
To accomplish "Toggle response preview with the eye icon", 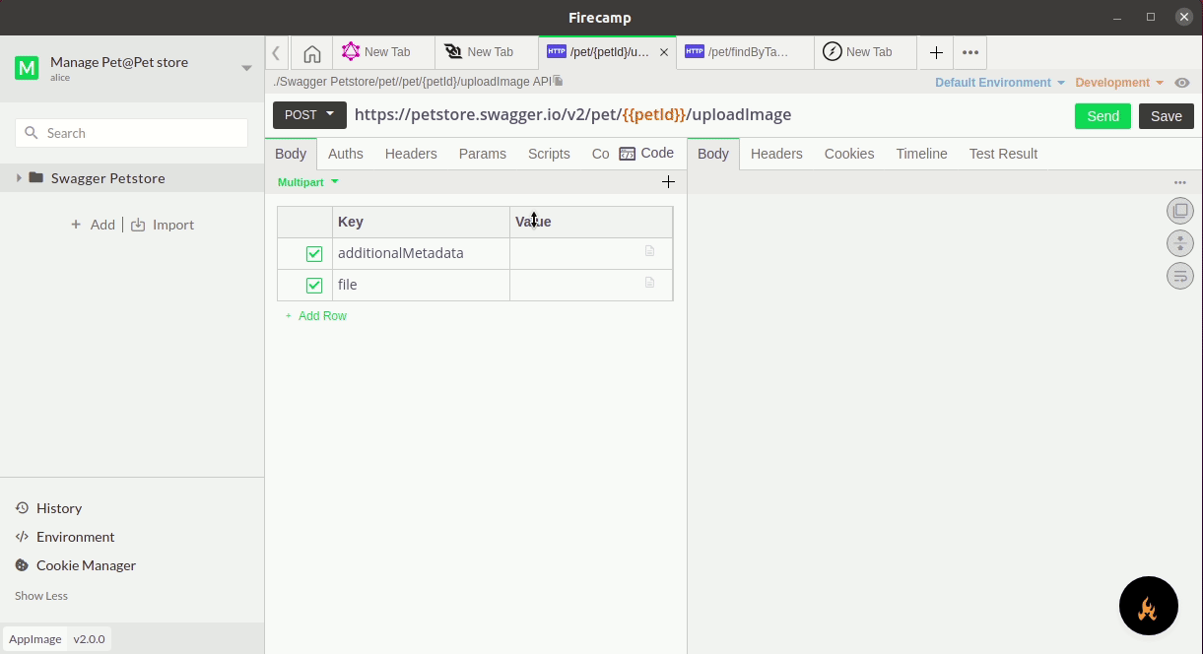I will pos(1181,82).
